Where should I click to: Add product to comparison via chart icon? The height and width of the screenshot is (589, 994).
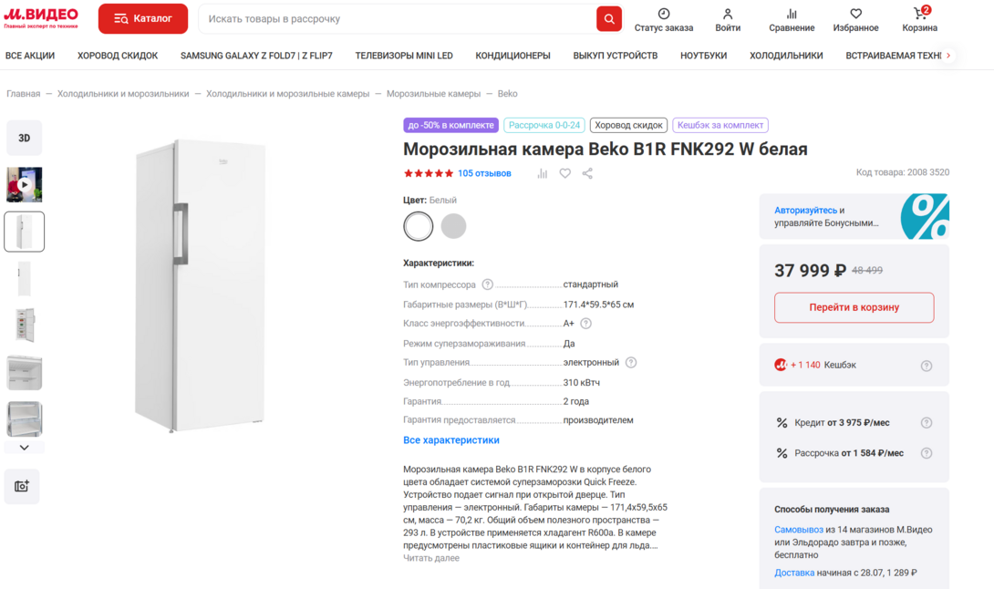[x=542, y=173]
